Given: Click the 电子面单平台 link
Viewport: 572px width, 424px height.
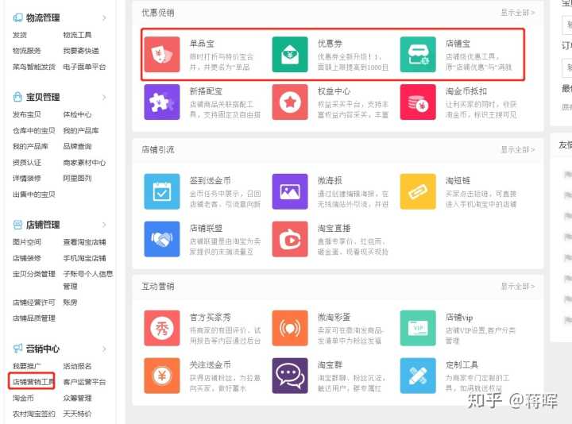Looking at the screenshot, I should (x=84, y=67).
